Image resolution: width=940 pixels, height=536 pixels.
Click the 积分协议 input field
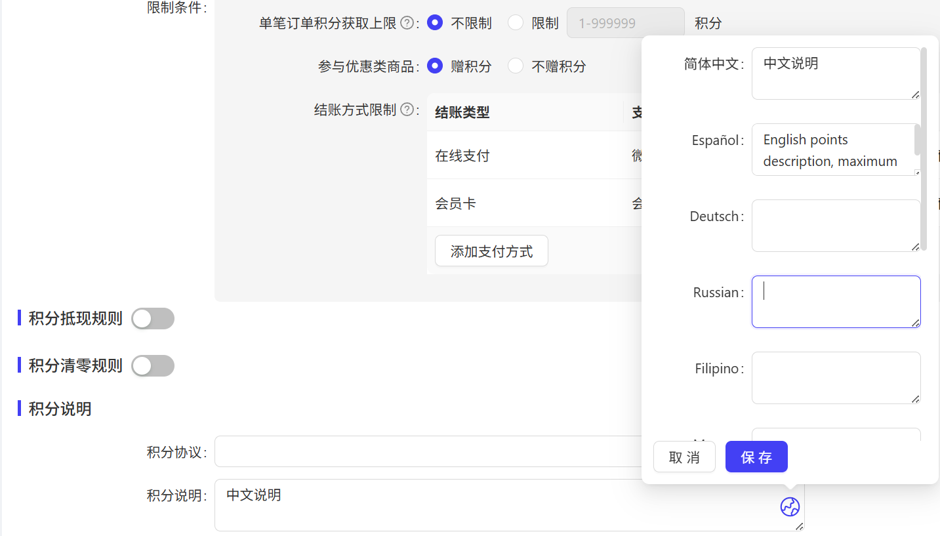point(428,451)
